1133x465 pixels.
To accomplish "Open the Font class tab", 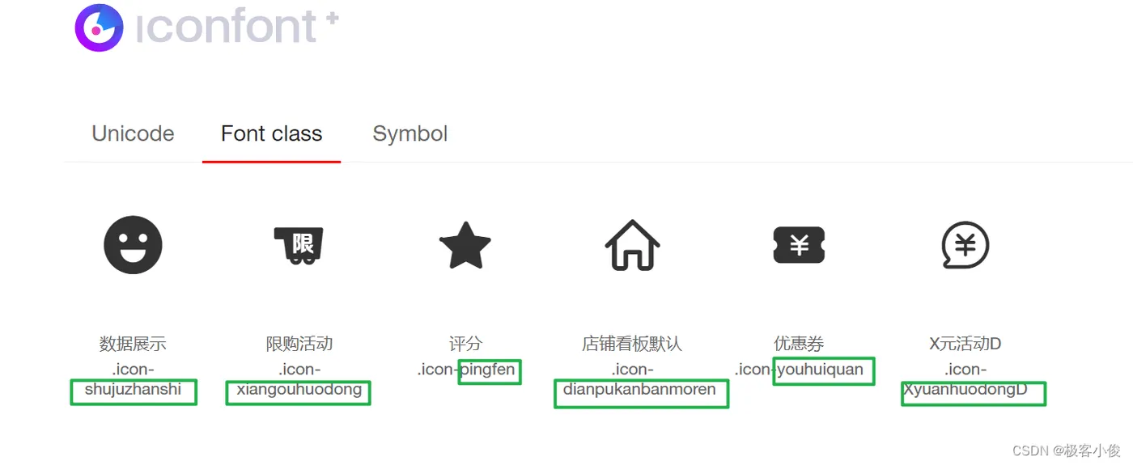I will tap(271, 133).
